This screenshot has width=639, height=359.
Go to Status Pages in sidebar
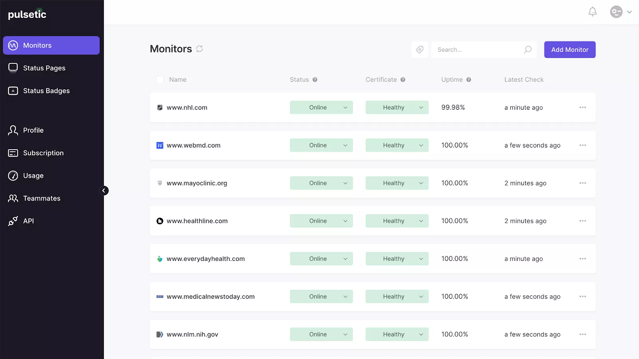click(44, 68)
